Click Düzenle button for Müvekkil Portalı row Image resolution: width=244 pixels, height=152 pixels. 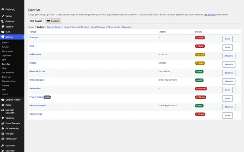click(x=229, y=73)
